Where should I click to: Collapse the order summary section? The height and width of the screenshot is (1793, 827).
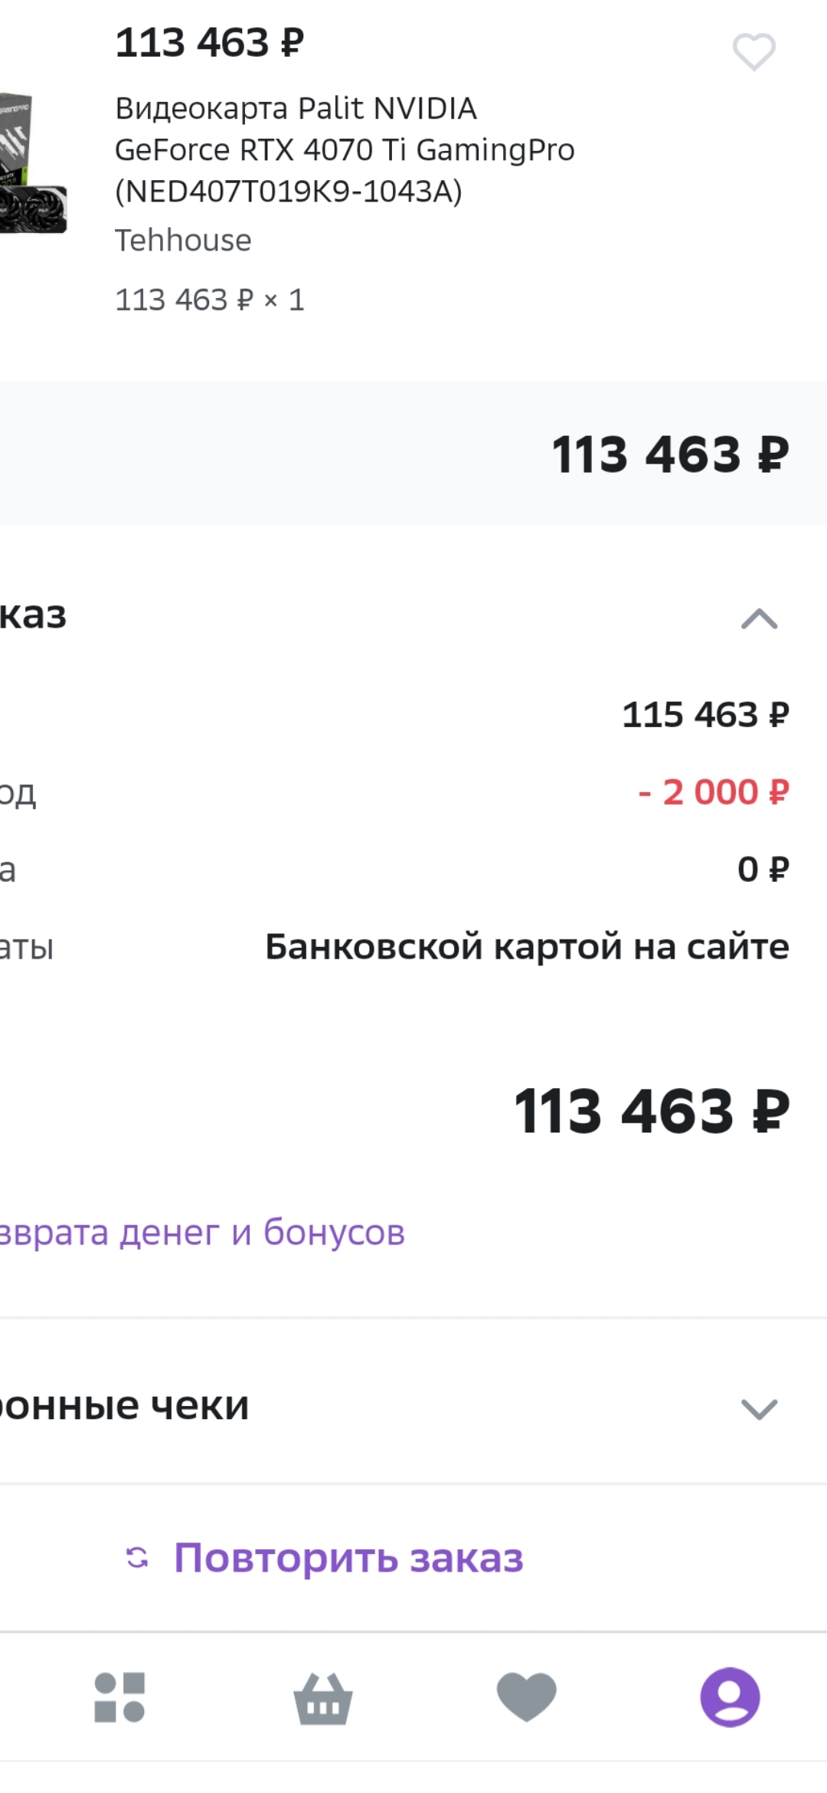pyautogui.click(x=759, y=618)
